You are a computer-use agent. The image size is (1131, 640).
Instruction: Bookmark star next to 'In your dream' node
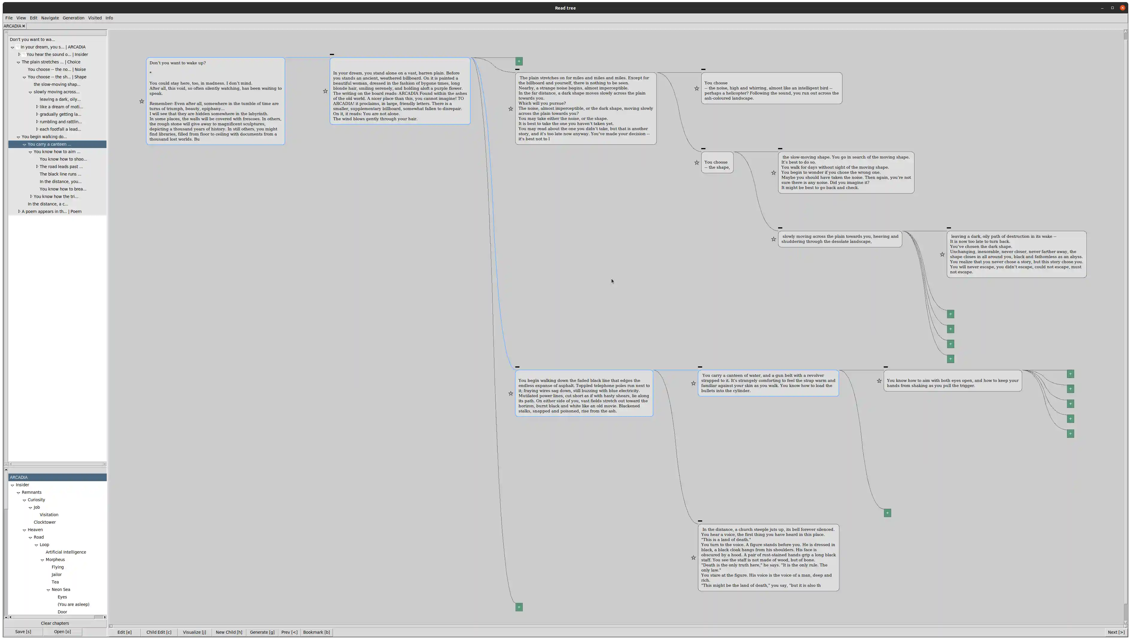tap(325, 92)
